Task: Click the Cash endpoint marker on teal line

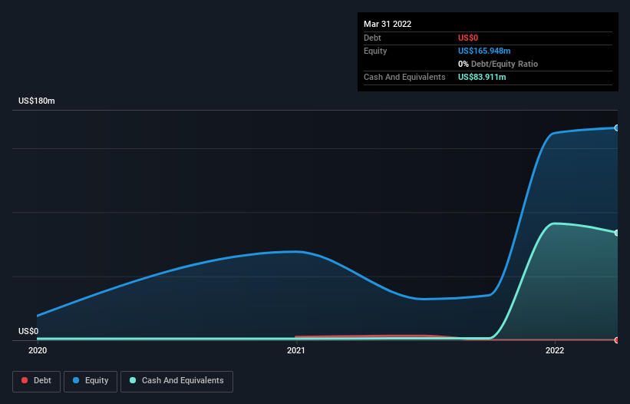Action: coord(617,233)
